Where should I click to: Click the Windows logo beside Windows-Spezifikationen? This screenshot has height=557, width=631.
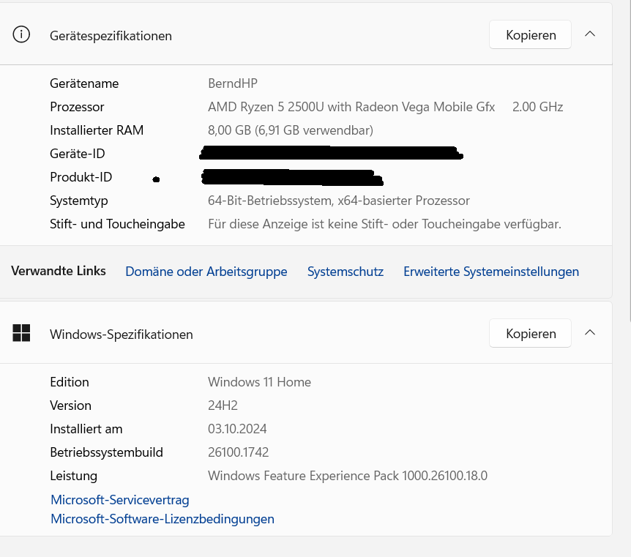(22, 333)
